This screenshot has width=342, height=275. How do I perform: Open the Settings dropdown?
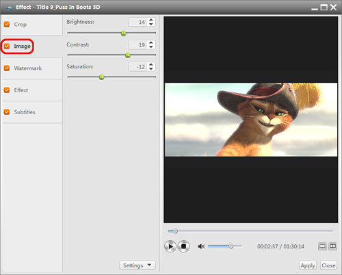[137, 265]
